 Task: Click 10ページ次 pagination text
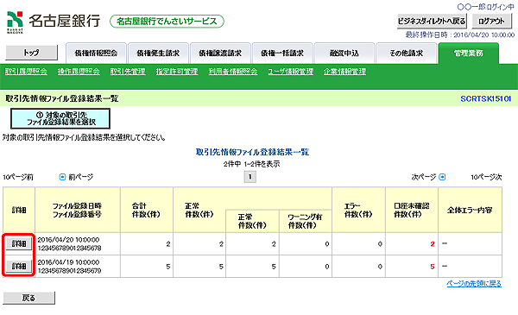486,177
